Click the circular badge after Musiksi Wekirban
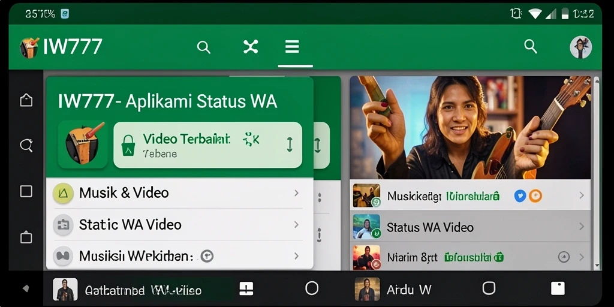The width and height of the screenshot is (614, 307). 207,256
